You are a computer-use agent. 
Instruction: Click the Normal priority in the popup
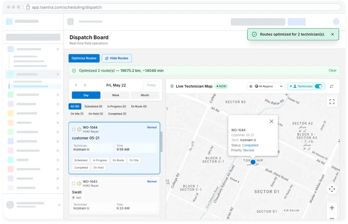pyautogui.click(x=249, y=150)
